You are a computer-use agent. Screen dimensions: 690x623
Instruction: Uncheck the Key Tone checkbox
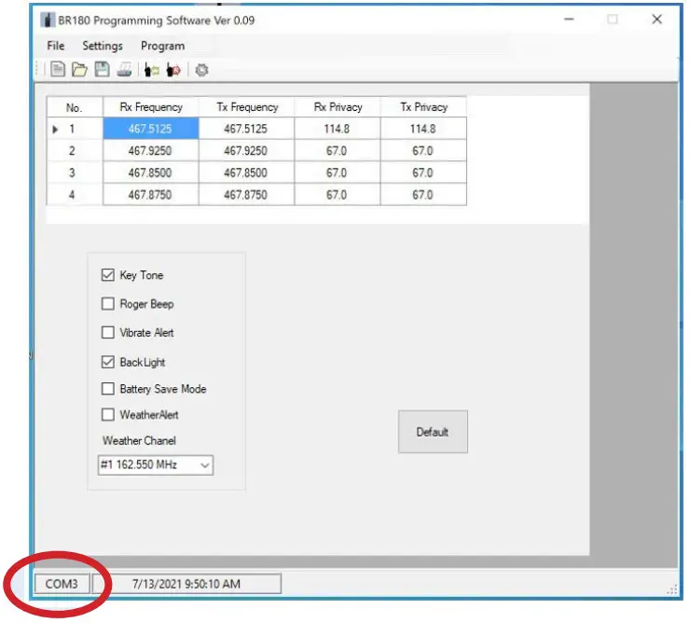point(108,275)
